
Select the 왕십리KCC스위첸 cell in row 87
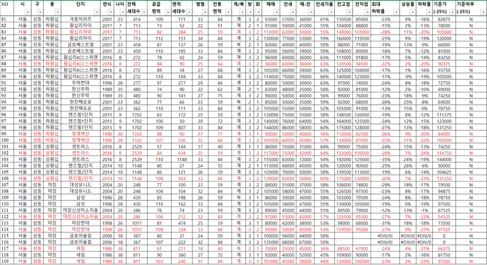(80, 58)
